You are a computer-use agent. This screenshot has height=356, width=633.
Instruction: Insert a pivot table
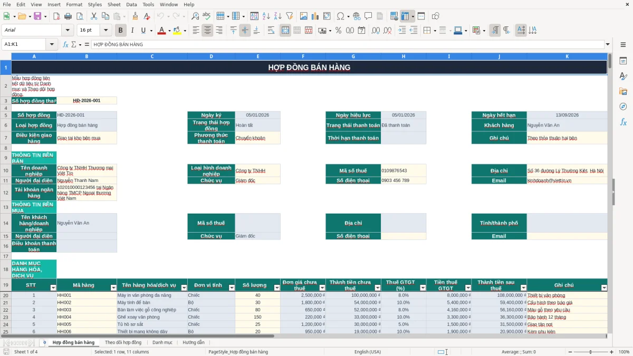[x=327, y=16]
